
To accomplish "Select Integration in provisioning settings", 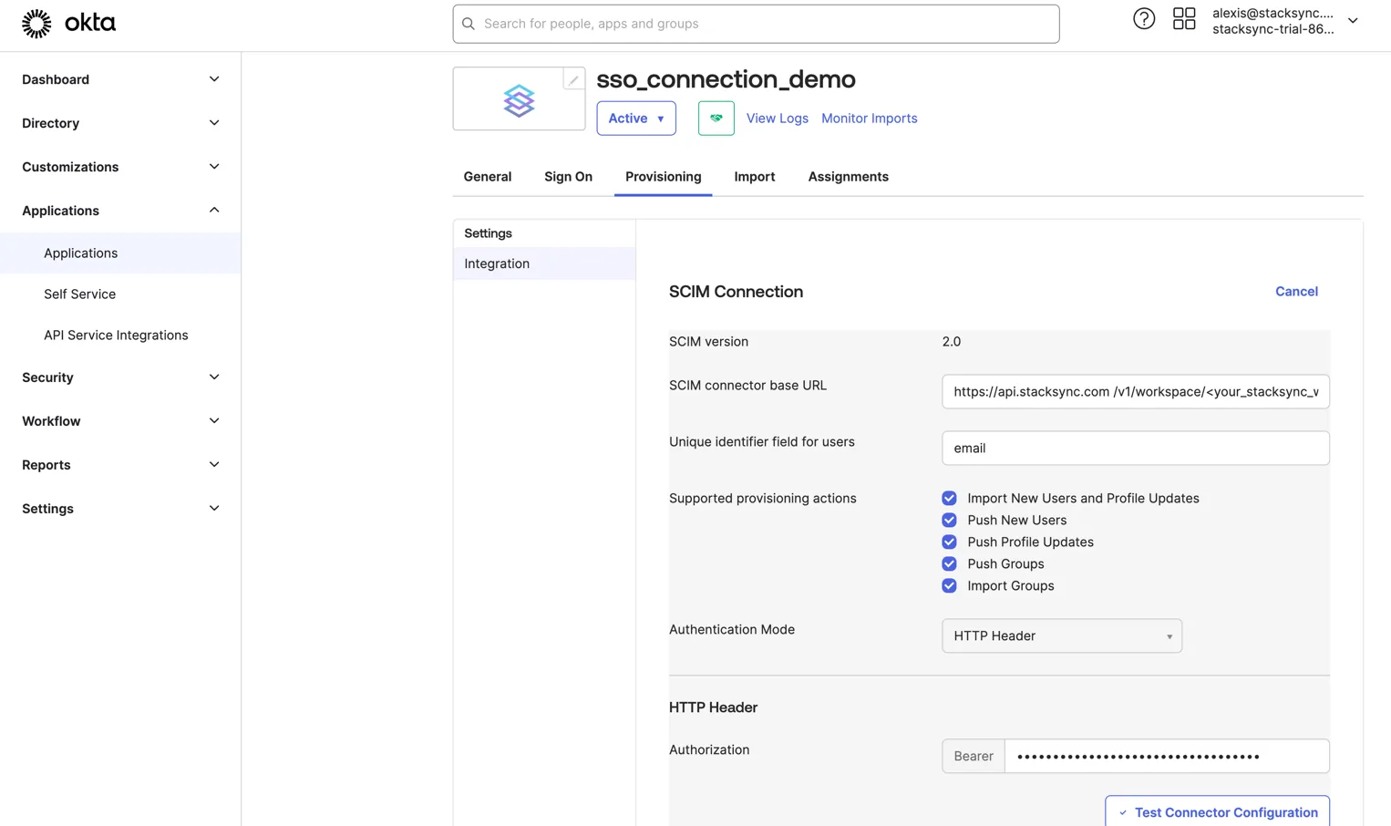I will [544, 263].
